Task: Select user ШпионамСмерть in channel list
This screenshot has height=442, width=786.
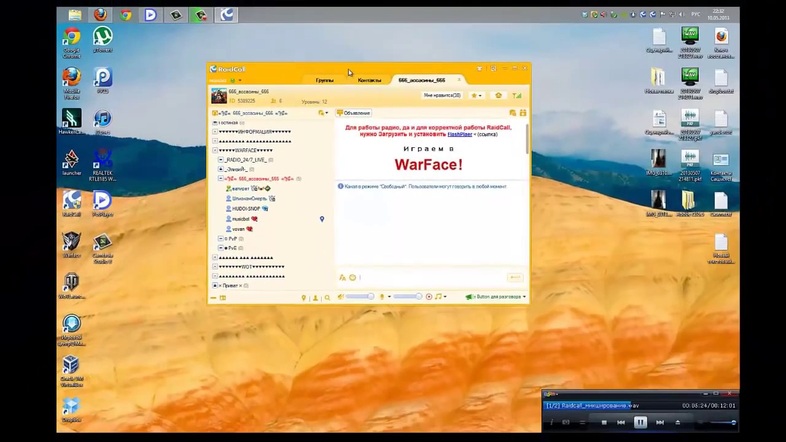Action: pyautogui.click(x=250, y=198)
